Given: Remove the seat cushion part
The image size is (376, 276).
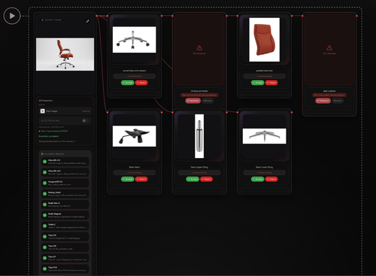Looking at the screenshot, I should [x=338, y=101].
